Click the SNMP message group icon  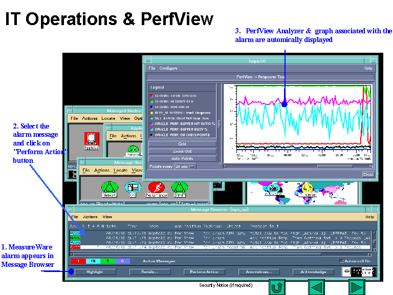click(x=180, y=188)
